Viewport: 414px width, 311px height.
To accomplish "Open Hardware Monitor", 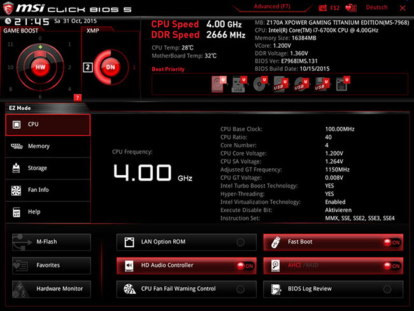I will point(52,289).
